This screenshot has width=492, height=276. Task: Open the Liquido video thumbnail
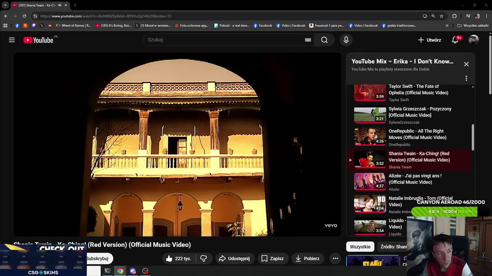pyautogui.click(x=370, y=226)
